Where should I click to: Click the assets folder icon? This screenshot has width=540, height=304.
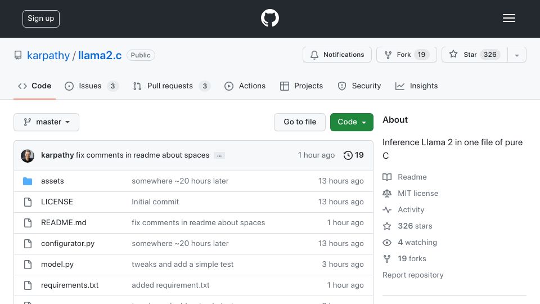tap(28, 181)
